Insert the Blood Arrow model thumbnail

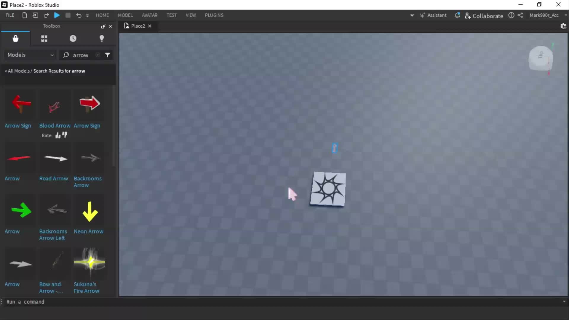coord(55,104)
